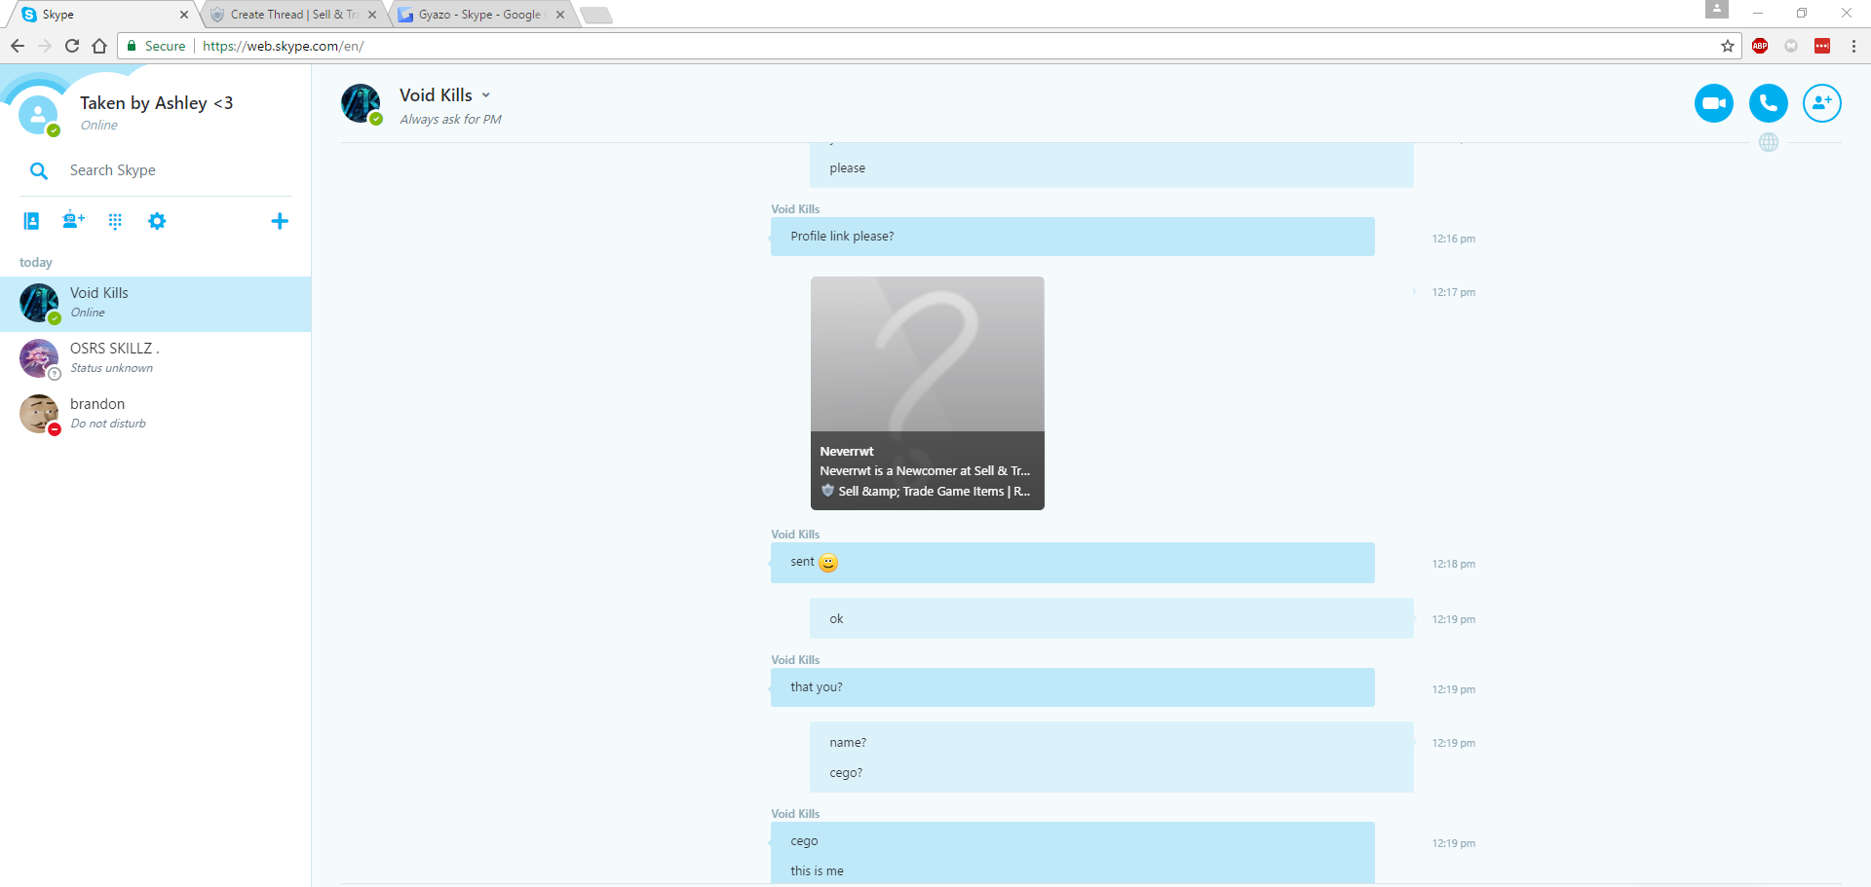Go to the browser home page
The height and width of the screenshot is (887, 1871).
[x=99, y=46]
